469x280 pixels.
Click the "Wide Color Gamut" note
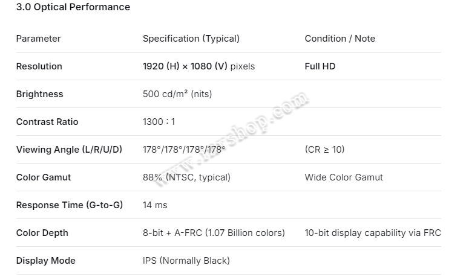pyautogui.click(x=344, y=177)
